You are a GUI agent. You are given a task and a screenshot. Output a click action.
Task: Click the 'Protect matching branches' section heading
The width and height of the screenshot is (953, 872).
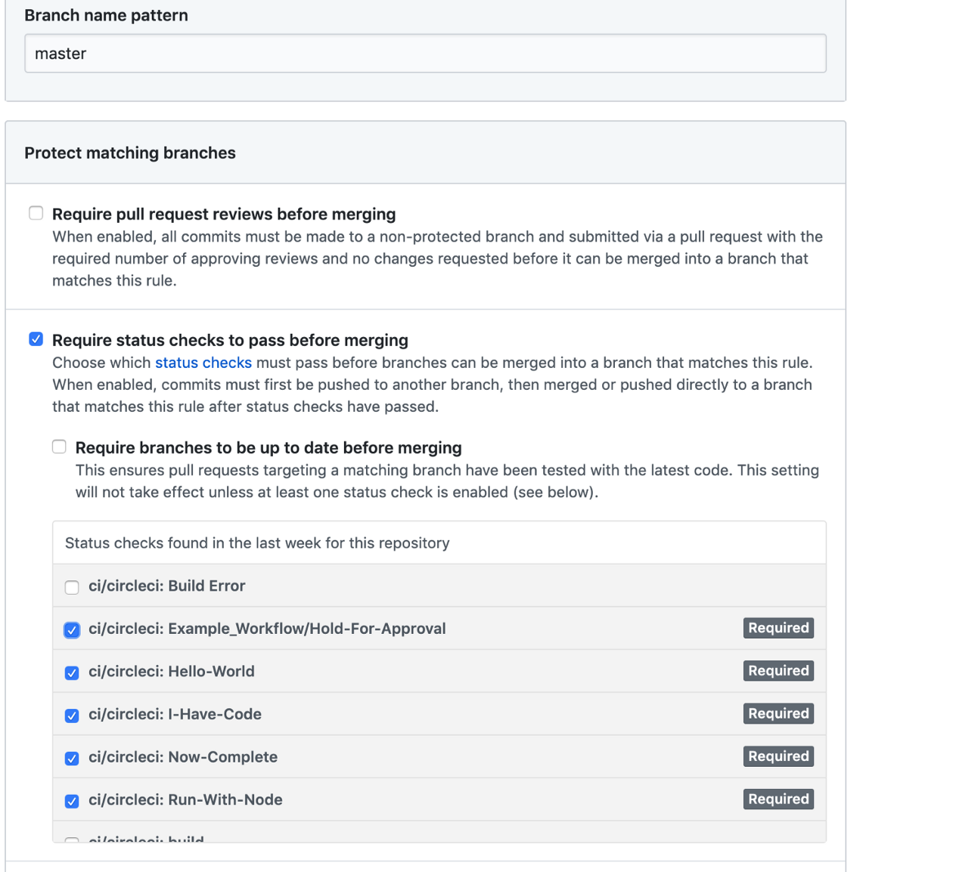tap(130, 153)
